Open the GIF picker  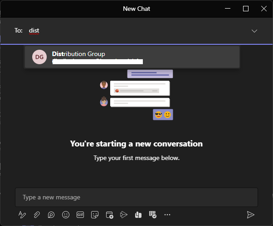click(x=80, y=214)
